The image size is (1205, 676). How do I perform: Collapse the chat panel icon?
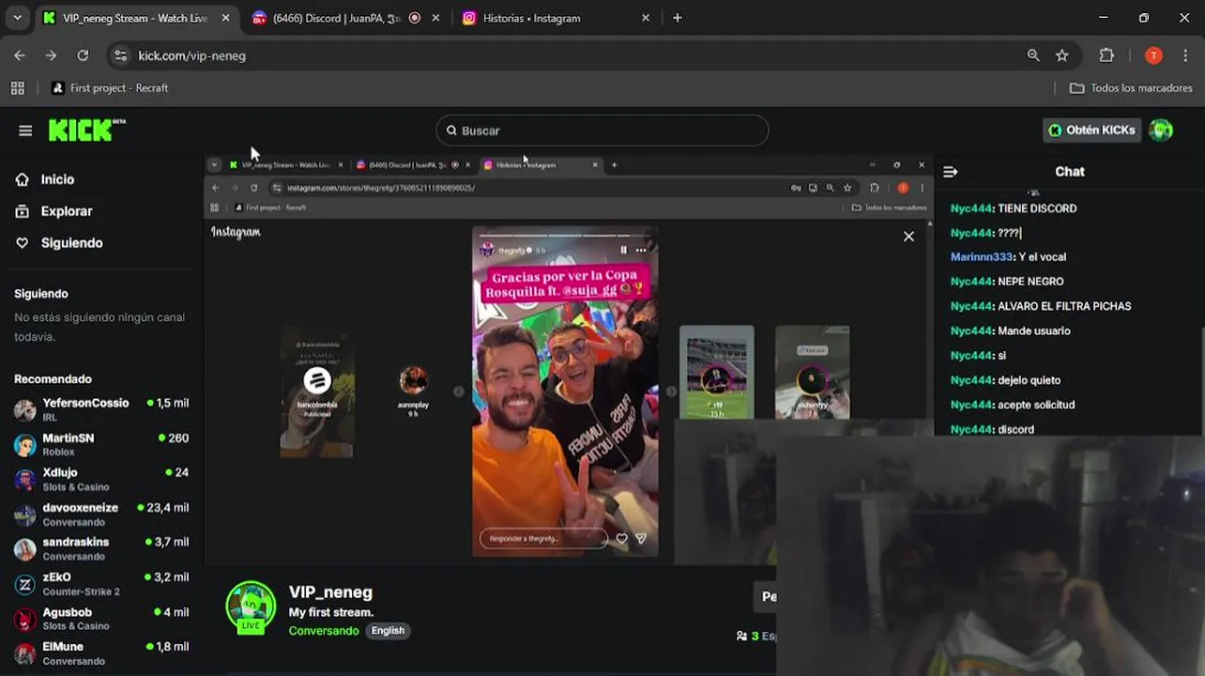[x=950, y=172]
